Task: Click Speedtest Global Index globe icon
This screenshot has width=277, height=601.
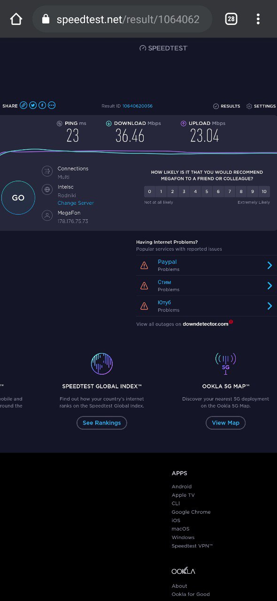Action: pyautogui.click(x=102, y=363)
